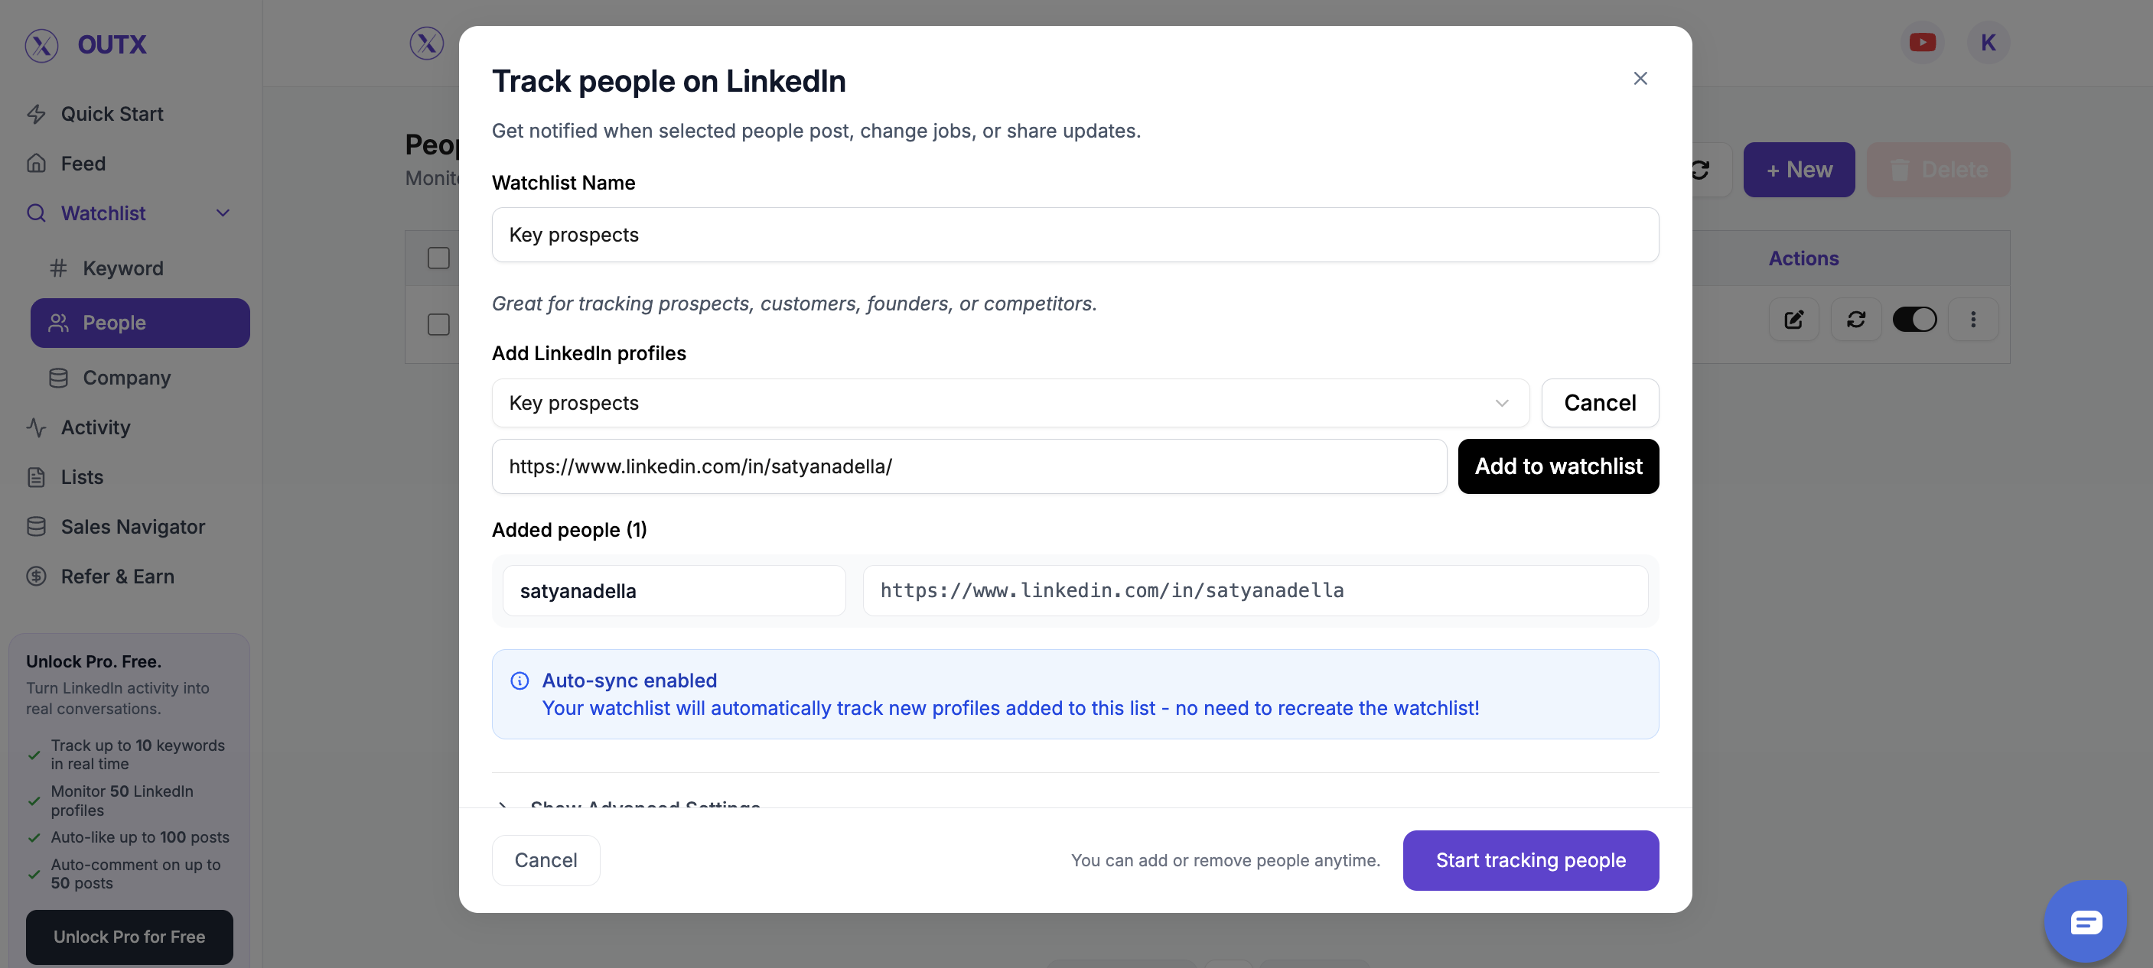Click the row refresh sync icon
The image size is (2153, 968).
(1855, 319)
